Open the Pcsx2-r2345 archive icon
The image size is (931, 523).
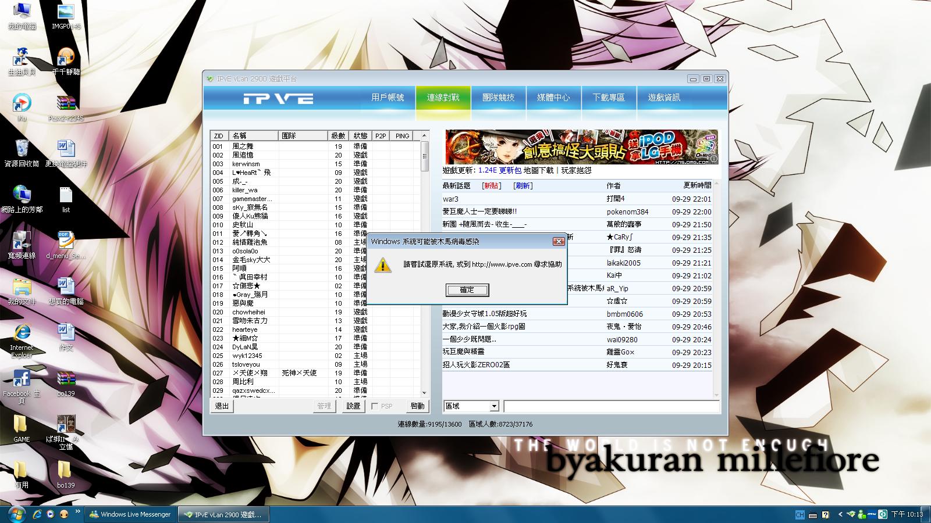pos(66,108)
